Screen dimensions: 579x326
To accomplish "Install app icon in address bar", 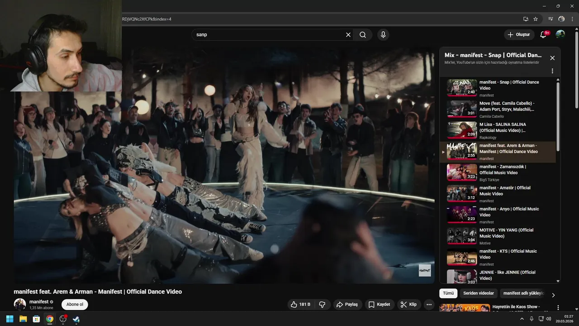I will 526,19.
